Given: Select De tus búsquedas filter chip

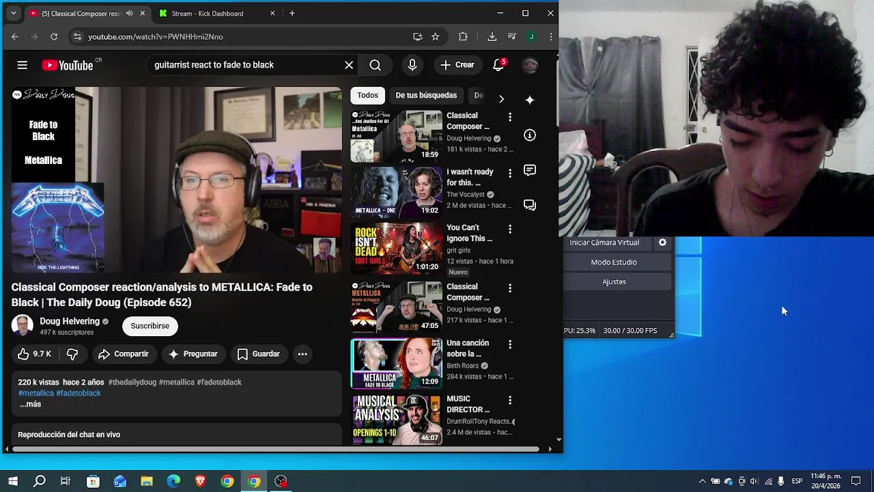Looking at the screenshot, I should click(x=426, y=96).
